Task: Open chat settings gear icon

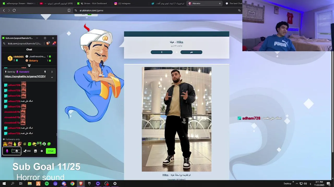Action: [x=41, y=151]
